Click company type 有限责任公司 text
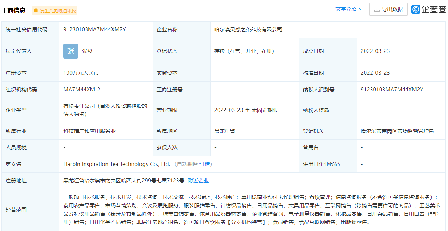 tap(105, 110)
